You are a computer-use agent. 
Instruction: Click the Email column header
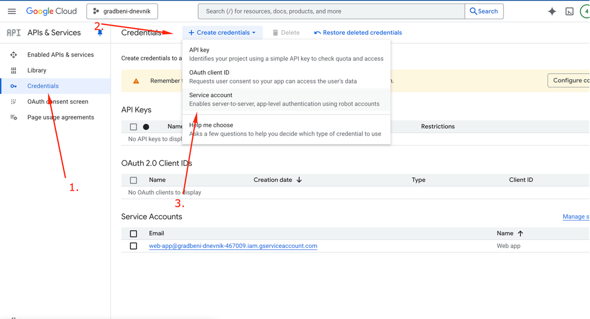click(x=156, y=233)
